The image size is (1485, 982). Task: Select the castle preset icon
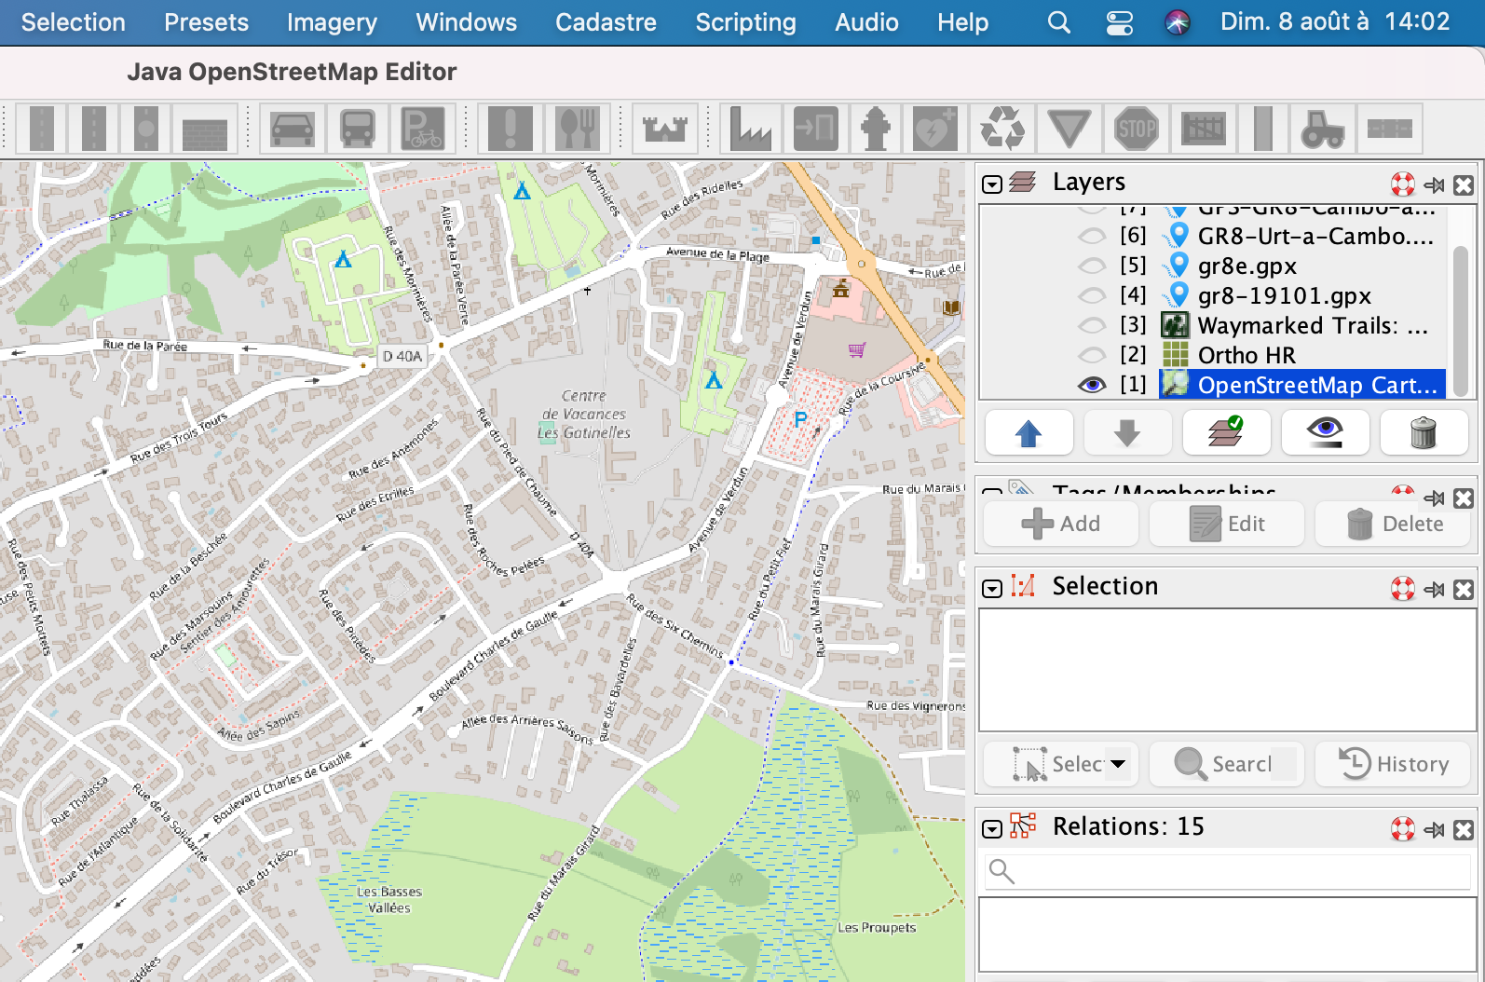click(665, 129)
